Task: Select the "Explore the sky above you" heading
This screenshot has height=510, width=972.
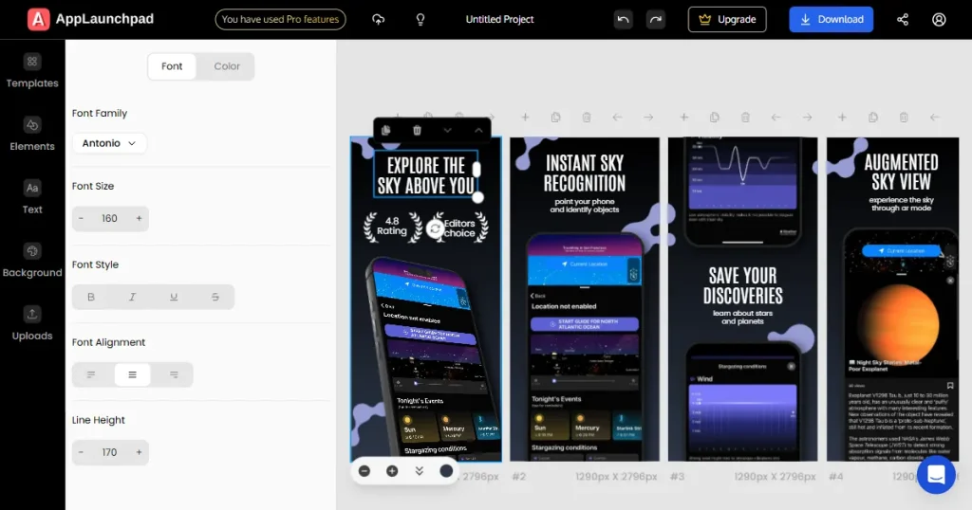Action: point(426,175)
